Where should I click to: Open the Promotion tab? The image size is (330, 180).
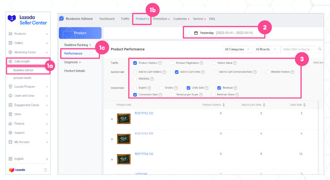click(x=160, y=19)
